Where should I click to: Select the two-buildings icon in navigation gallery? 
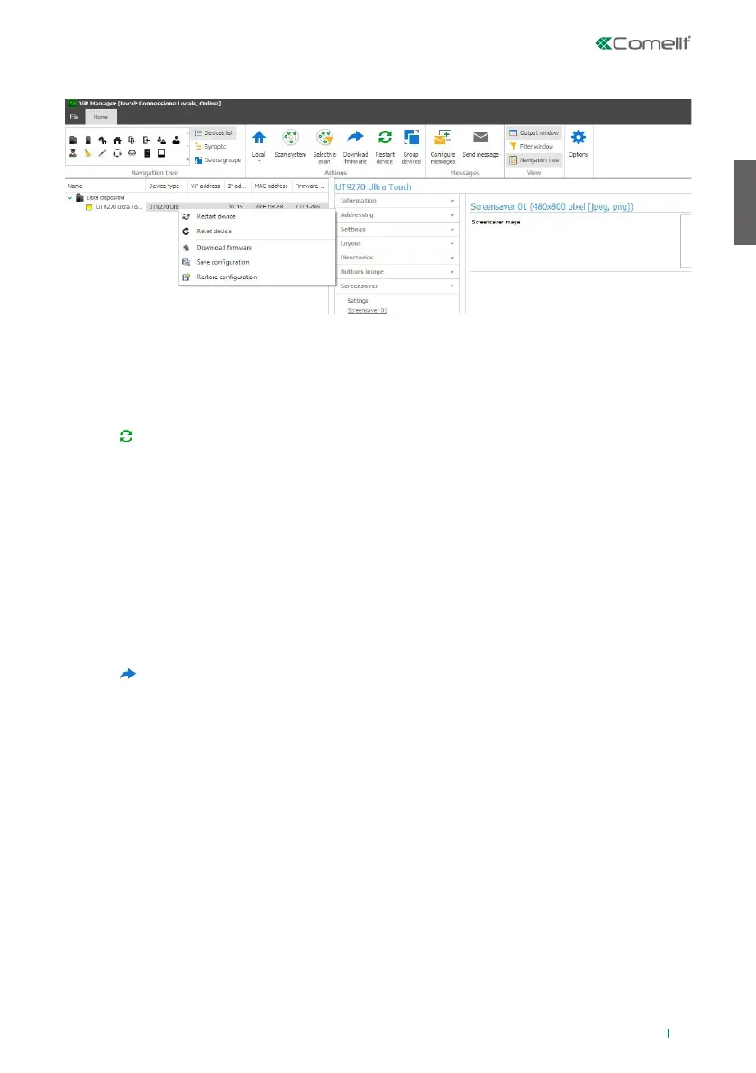point(73,141)
